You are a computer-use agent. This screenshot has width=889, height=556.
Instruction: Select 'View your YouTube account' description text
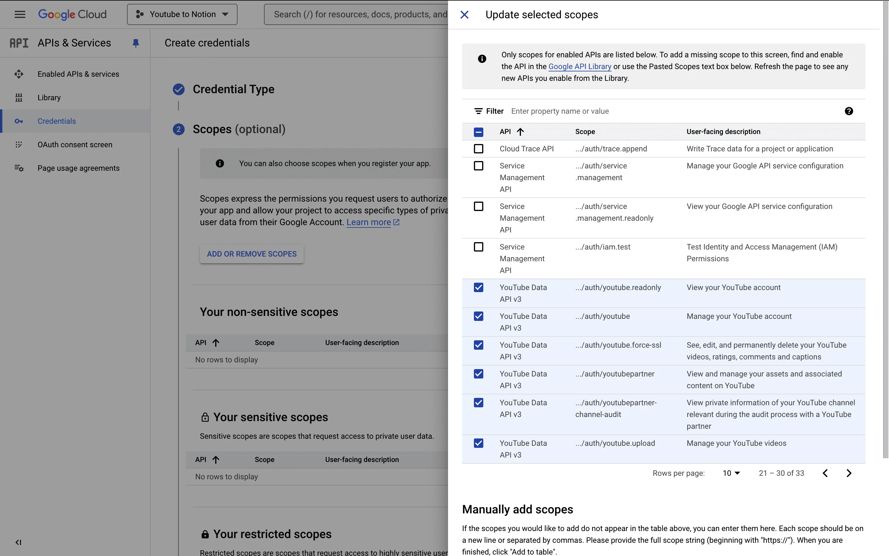pyautogui.click(x=733, y=287)
